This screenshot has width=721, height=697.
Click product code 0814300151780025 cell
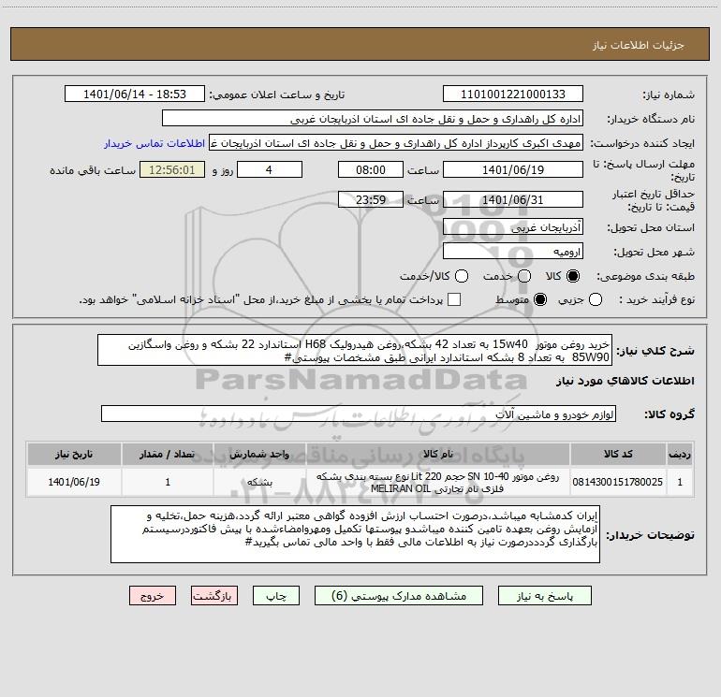[x=618, y=482]
